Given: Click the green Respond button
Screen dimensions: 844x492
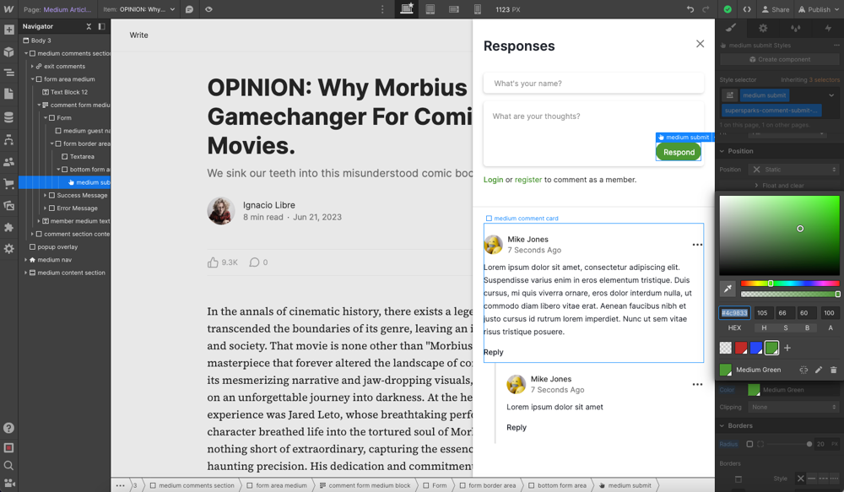Looking at the screenshot, I should (x=678, y=152).
